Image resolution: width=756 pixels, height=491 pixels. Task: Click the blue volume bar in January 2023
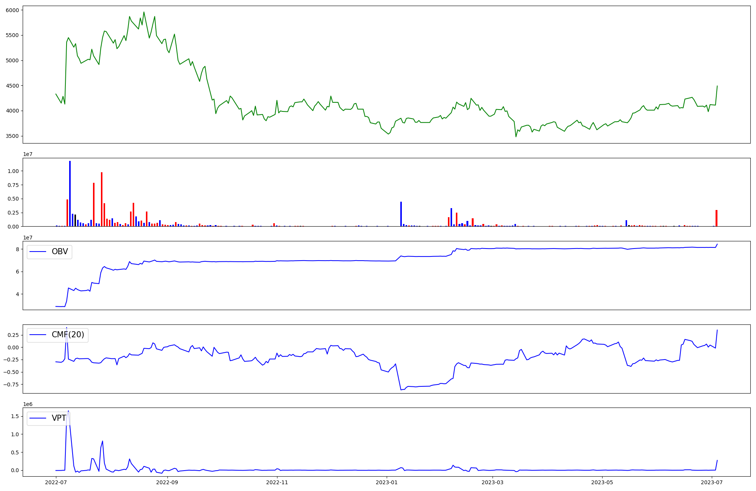[401, 214]
